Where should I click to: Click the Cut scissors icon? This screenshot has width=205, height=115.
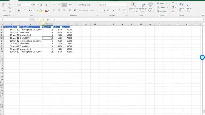coord(10,4)
